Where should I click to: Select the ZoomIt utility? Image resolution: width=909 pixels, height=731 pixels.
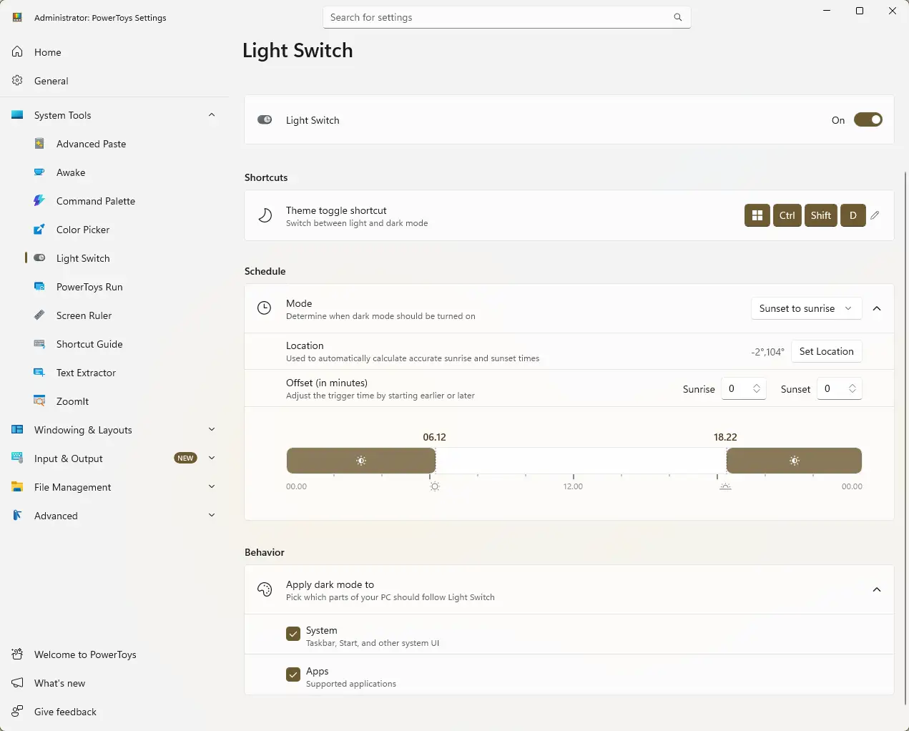[72, 401]
